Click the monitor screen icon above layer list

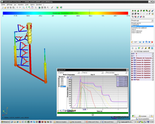(152, 48)
